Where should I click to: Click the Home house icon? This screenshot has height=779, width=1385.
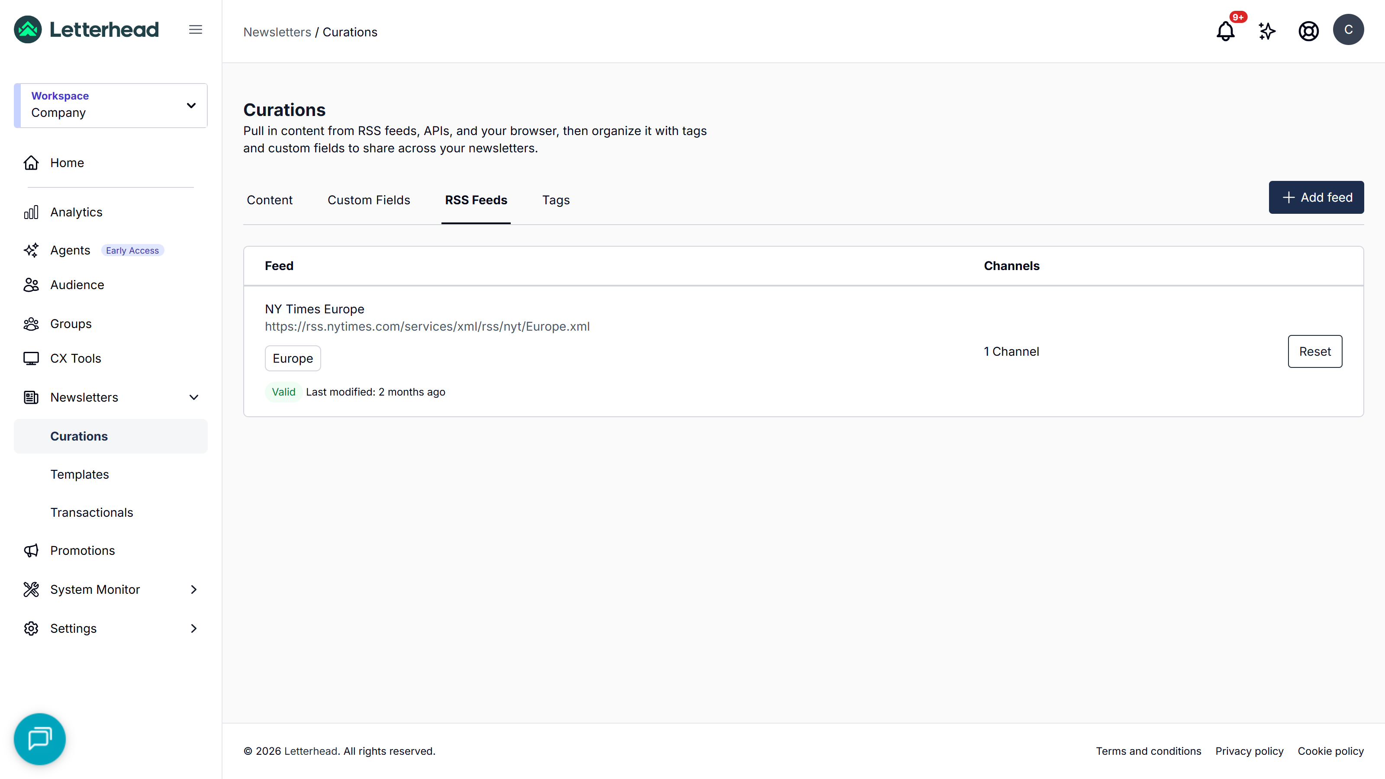(31, 162)
